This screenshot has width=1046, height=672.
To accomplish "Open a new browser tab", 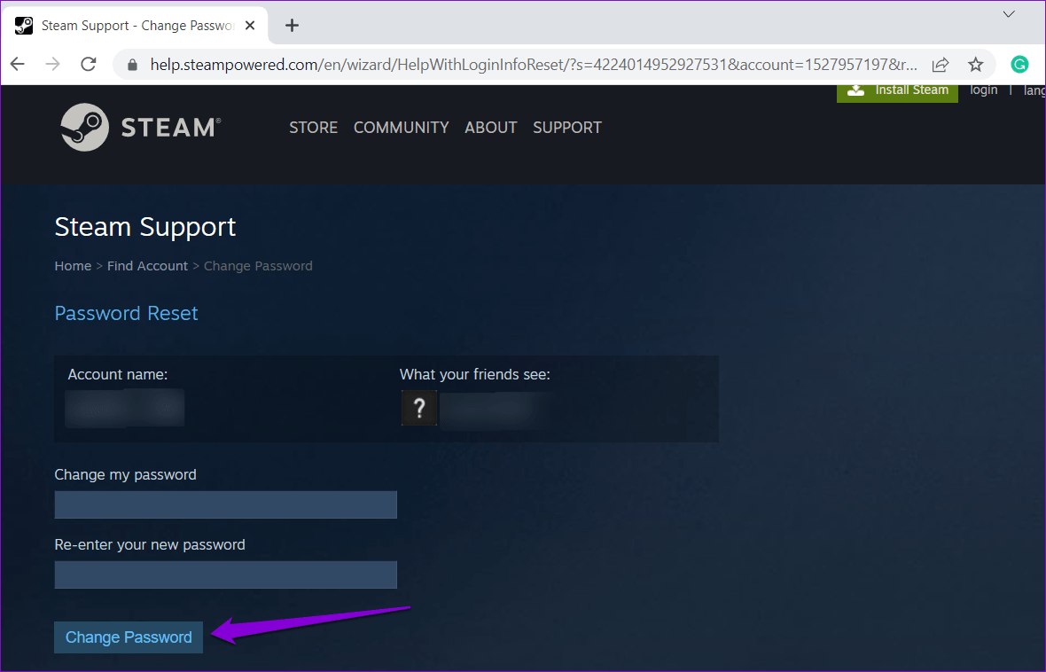I will [292, 25].
